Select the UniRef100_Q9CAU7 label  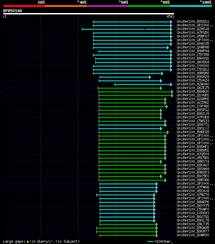[193, 165]
